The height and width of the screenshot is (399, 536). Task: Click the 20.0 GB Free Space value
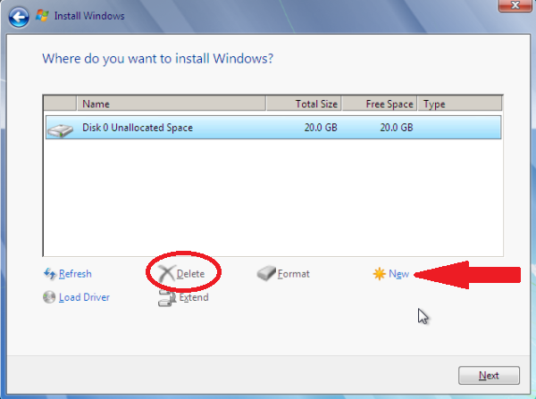[x=397, y=128]
